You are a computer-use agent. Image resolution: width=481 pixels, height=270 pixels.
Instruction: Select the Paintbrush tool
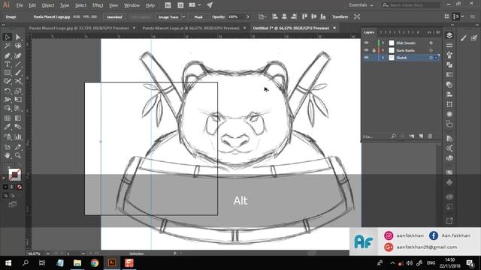click(x=18, y=73)
